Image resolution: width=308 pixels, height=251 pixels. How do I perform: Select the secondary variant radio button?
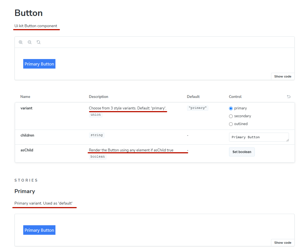point(231,116)
